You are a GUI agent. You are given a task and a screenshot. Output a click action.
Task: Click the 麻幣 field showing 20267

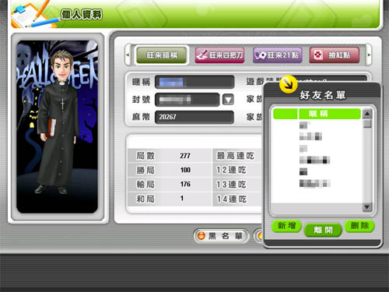[194, 117]
